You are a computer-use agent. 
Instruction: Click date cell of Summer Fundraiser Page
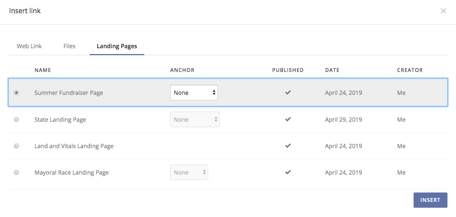[x=344, y=93]
